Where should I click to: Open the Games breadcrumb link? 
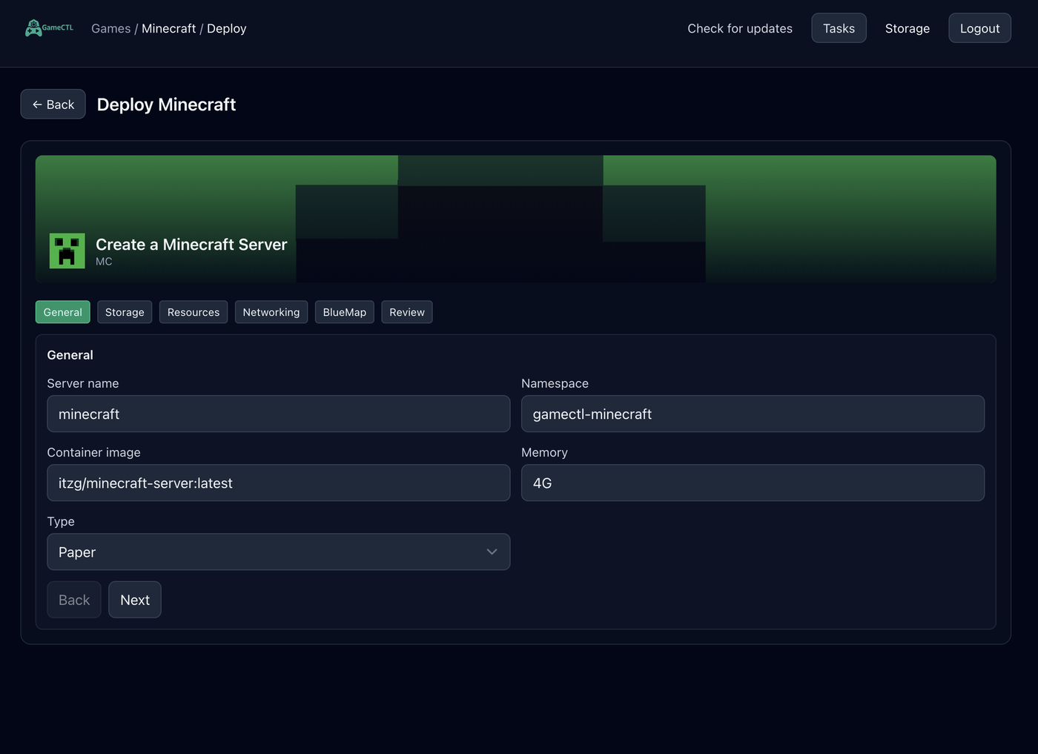tap(110, 28)
